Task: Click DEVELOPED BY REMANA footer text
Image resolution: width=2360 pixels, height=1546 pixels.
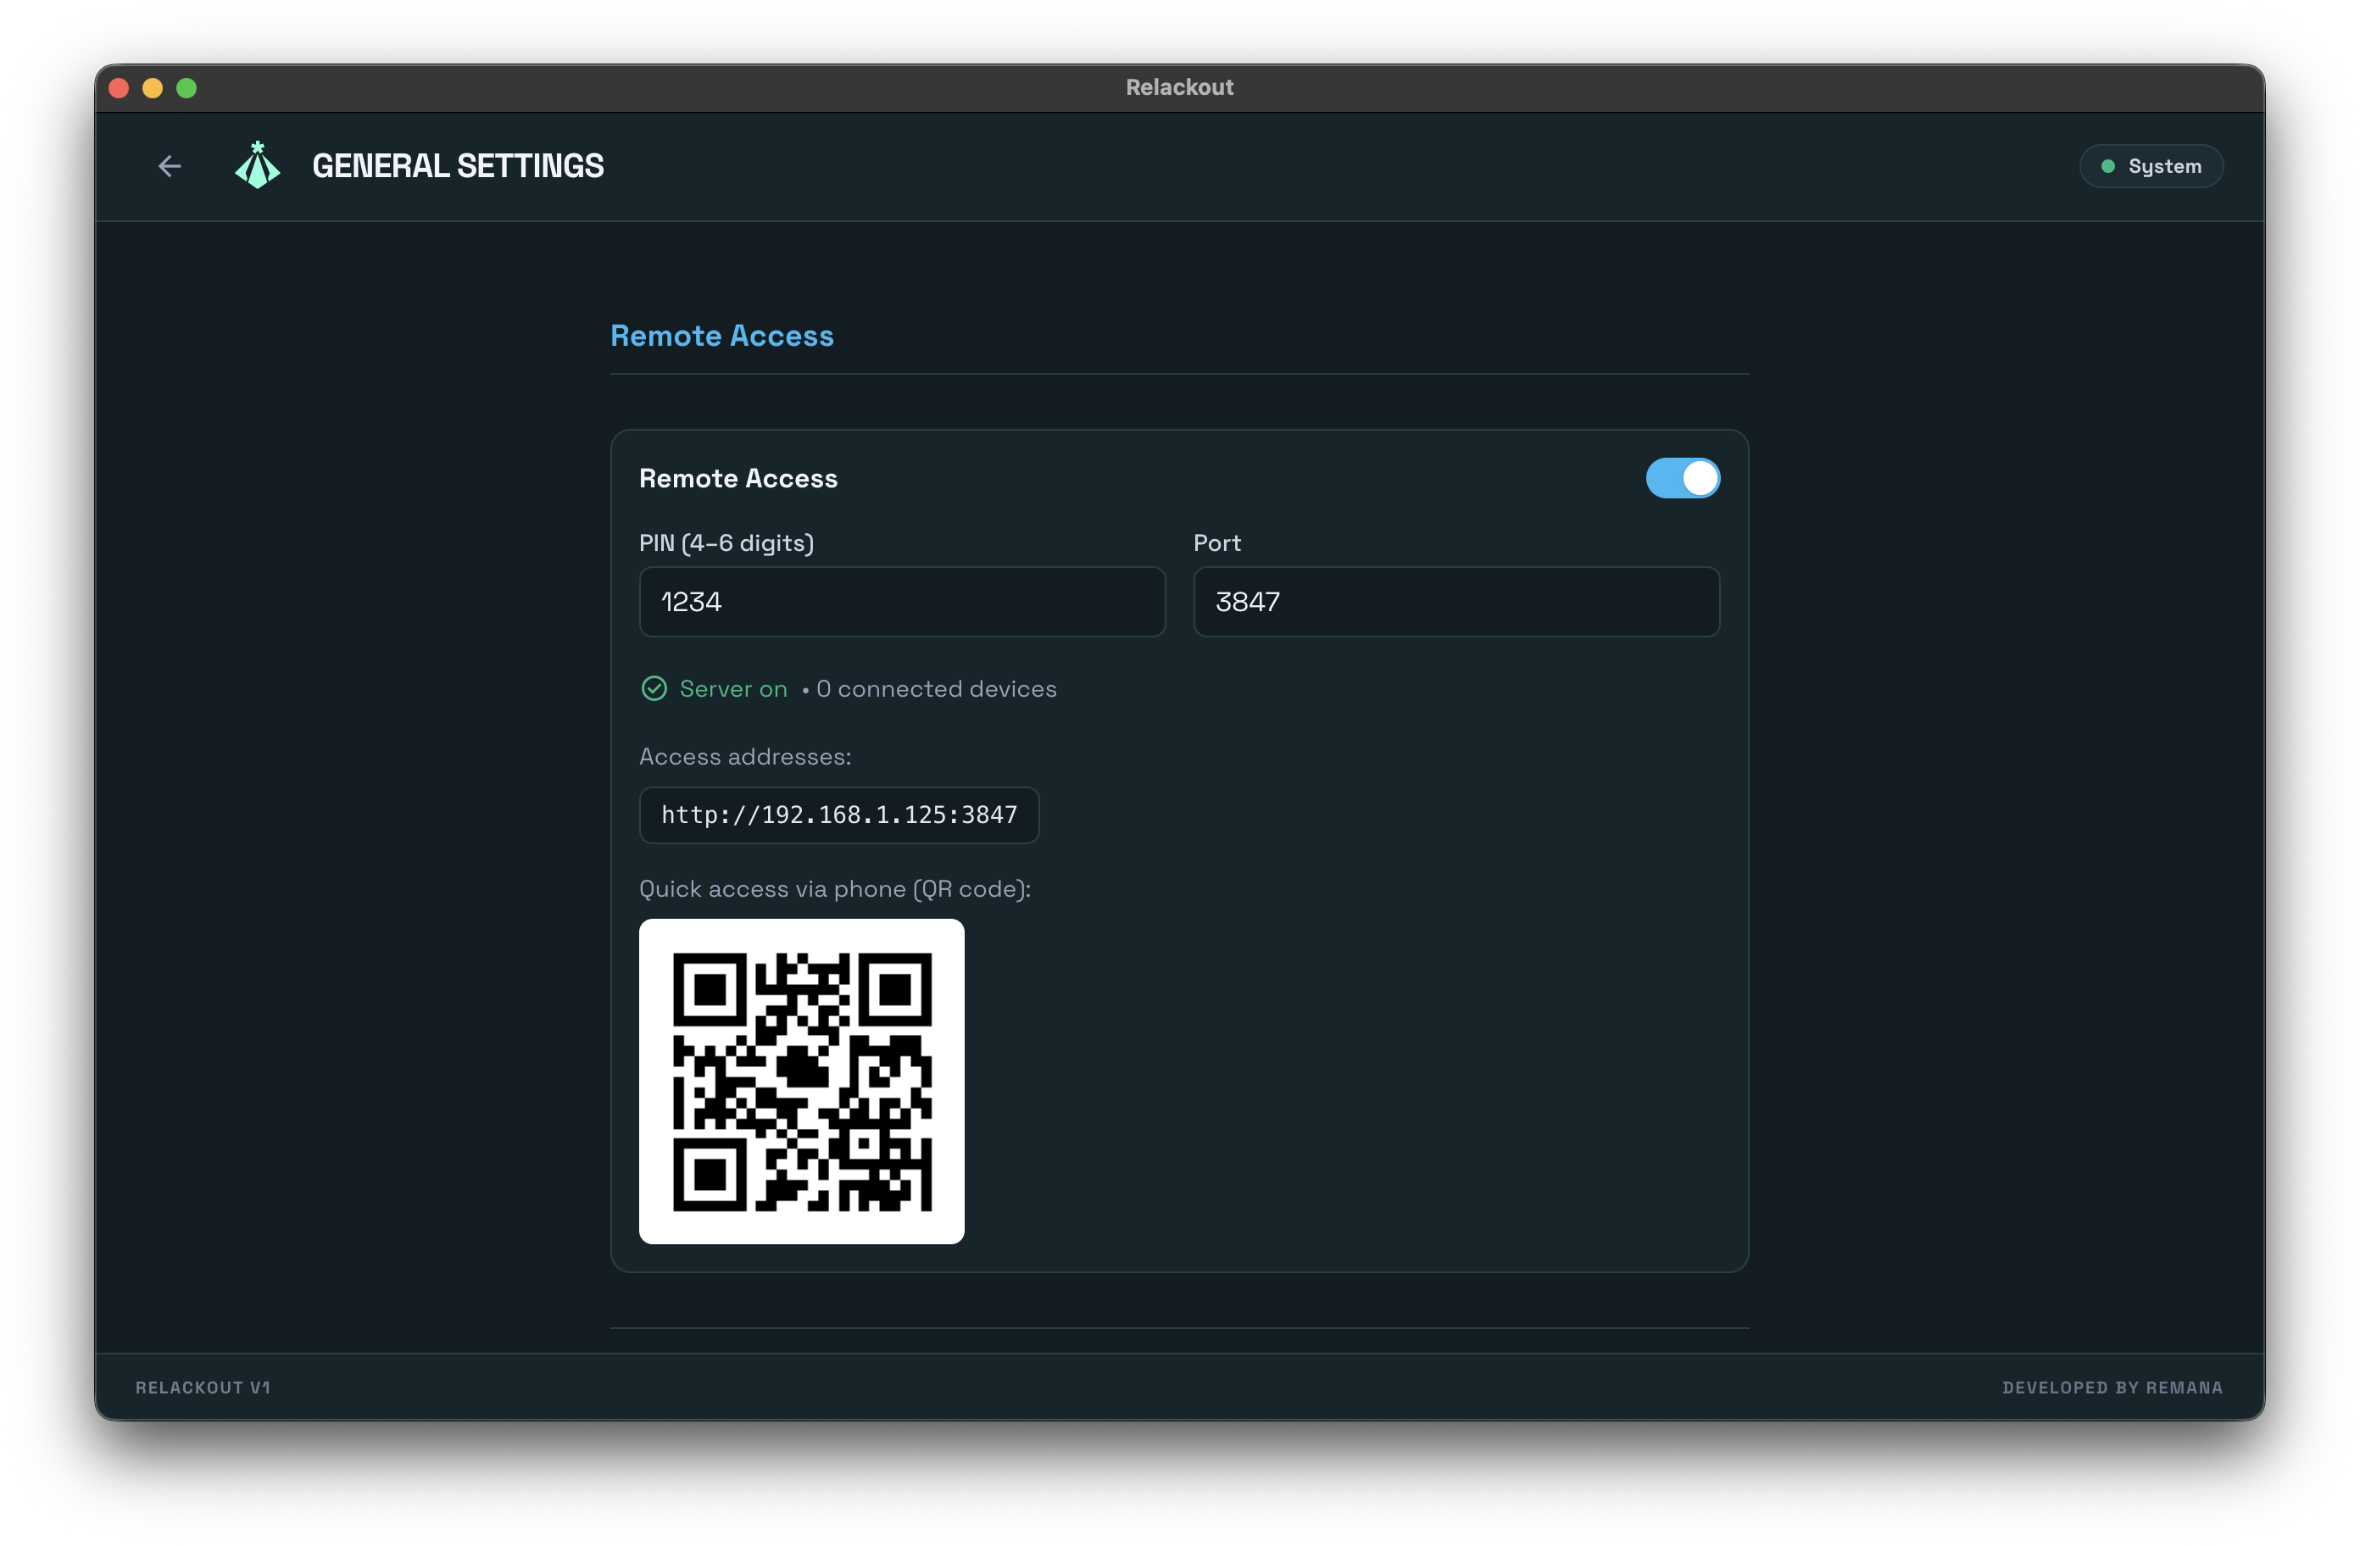Action: (2112, 1388)
